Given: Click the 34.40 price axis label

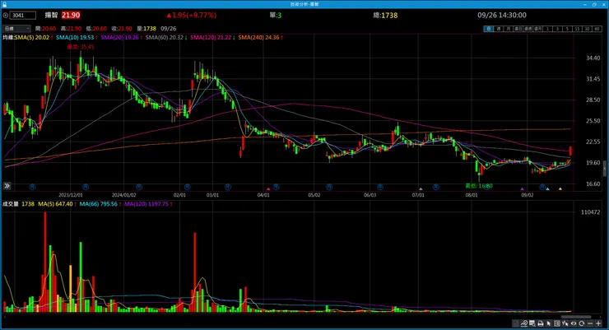Looking at the screenshot, I should [x=593, y=58].
